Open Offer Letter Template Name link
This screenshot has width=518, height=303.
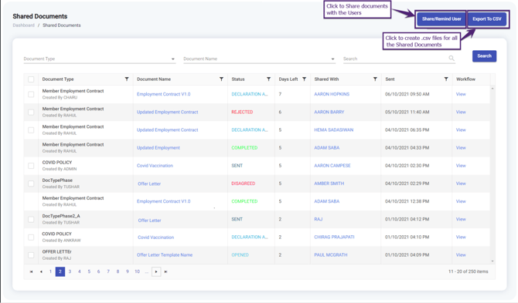(165, 255)
